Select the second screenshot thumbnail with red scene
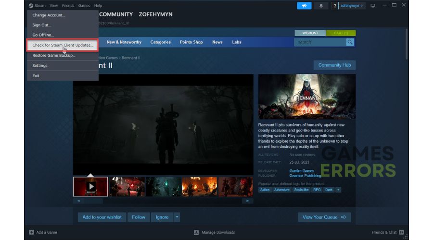The width and height of the screenshot is (433, 240). (x=127, y=187)
